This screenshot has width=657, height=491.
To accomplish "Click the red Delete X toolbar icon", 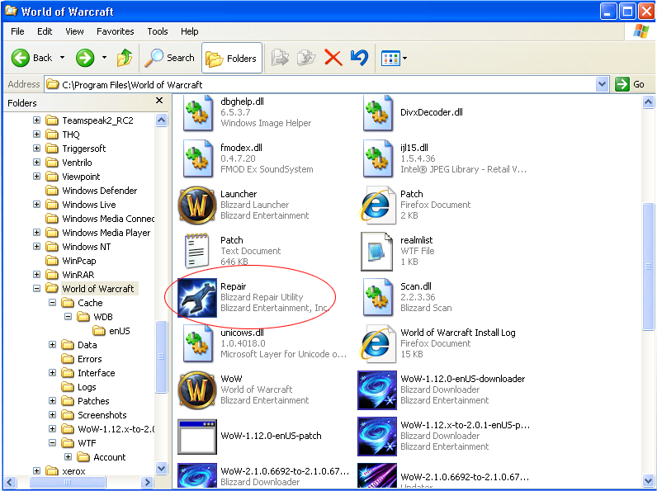I will coord(333,58).
